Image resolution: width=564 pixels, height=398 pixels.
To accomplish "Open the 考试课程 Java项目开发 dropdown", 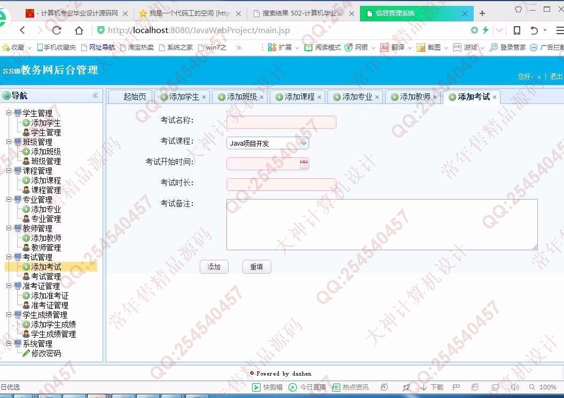I will (x=268, y=144).
